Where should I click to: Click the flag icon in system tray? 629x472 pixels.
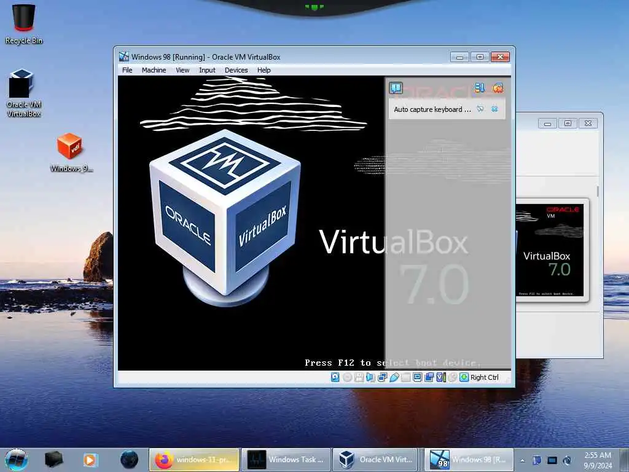(537, 460)
